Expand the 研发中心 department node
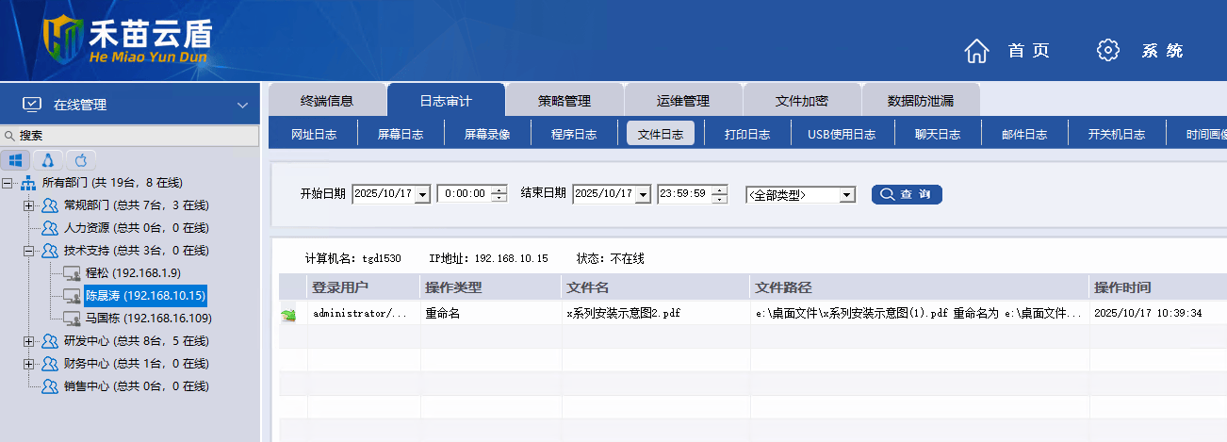This screenshot has width=1227, height=442. (28, 341)
